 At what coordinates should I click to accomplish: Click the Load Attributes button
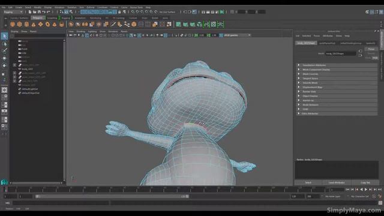click(x=337, y=182)
